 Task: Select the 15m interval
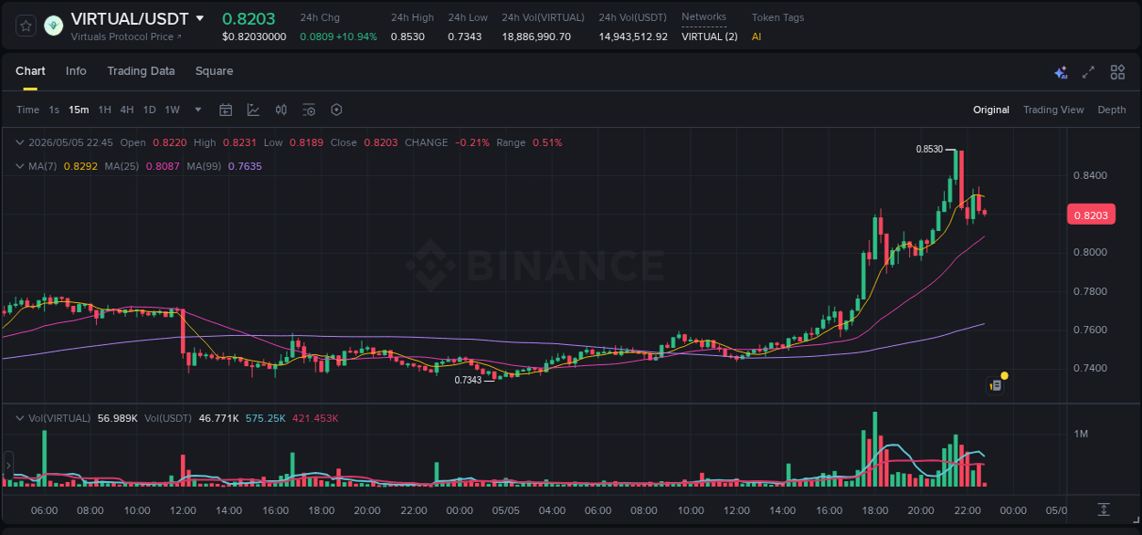(79, 110)
